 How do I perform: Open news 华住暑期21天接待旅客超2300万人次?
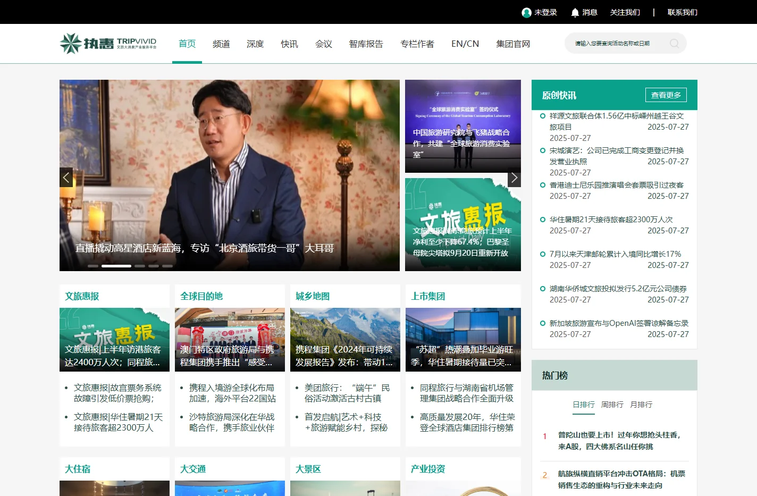611,220
